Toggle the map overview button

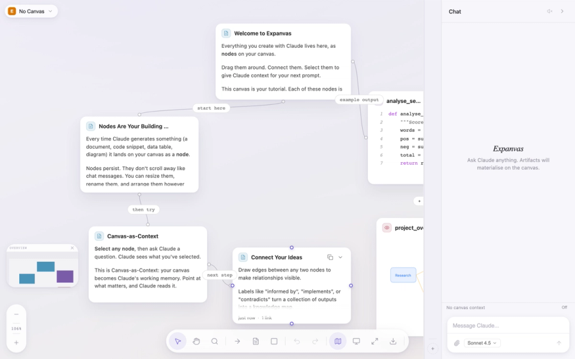point(338,341)
